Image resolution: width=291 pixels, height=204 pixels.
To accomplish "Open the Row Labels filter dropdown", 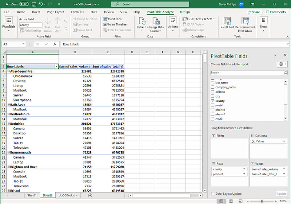I will pos(56,67).
